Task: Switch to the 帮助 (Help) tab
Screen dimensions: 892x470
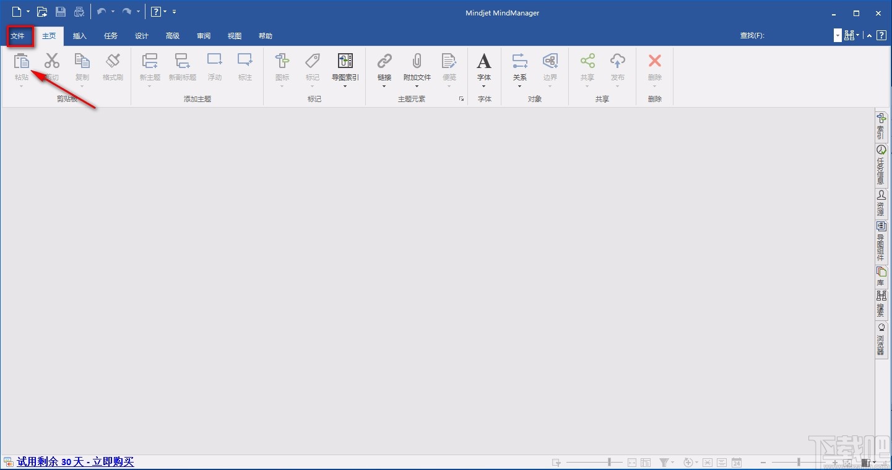Action: (x=266, y=36)
